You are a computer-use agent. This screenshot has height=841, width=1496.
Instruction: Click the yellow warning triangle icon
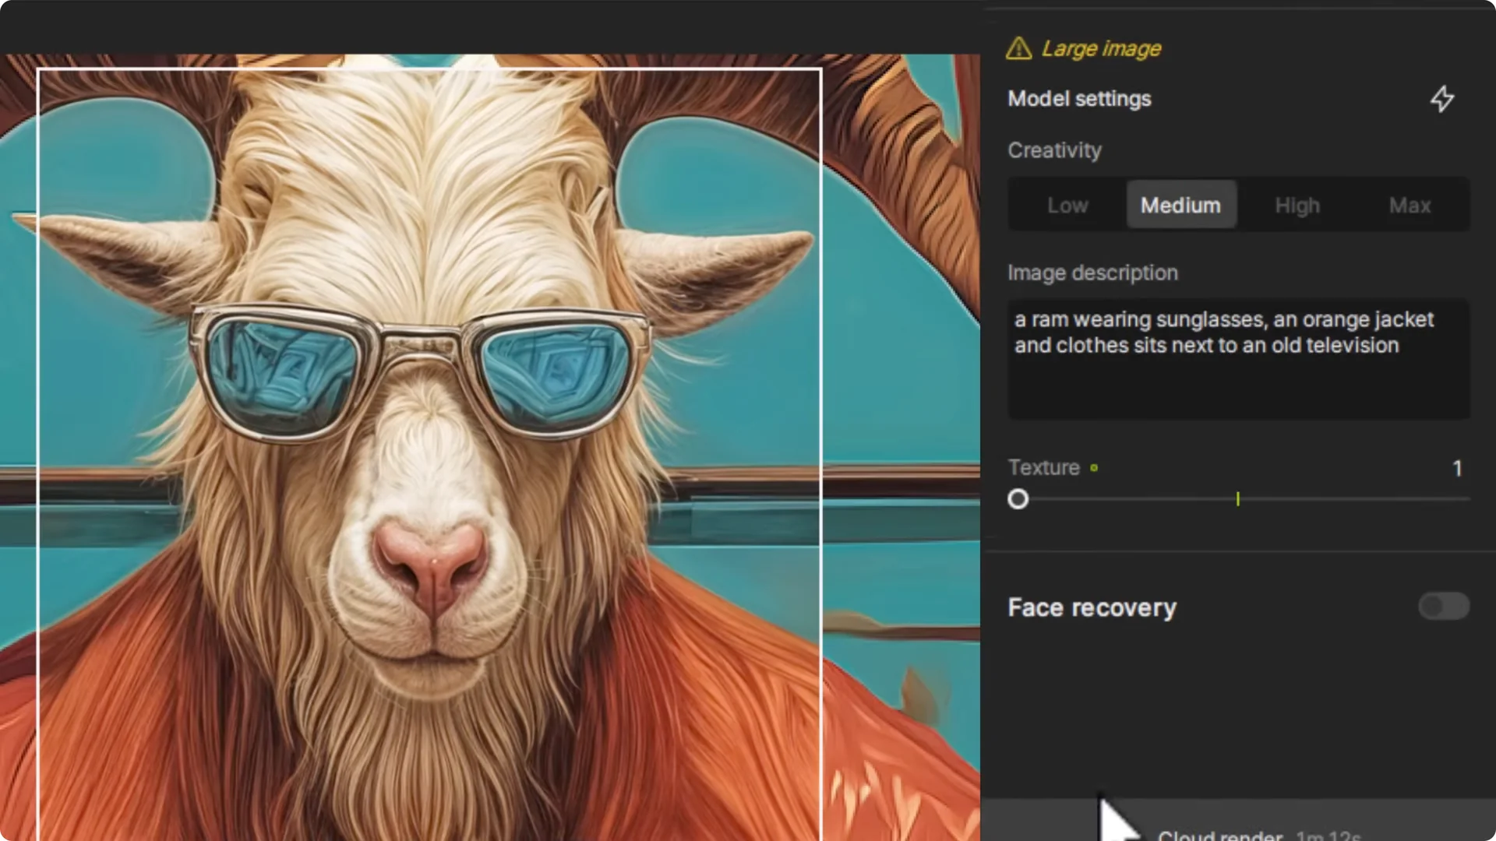pos(1018,48)
